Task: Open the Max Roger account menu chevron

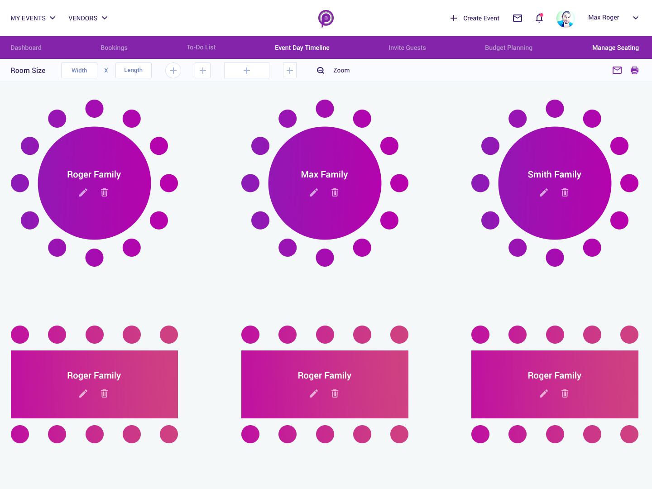Action: point(636,18)
